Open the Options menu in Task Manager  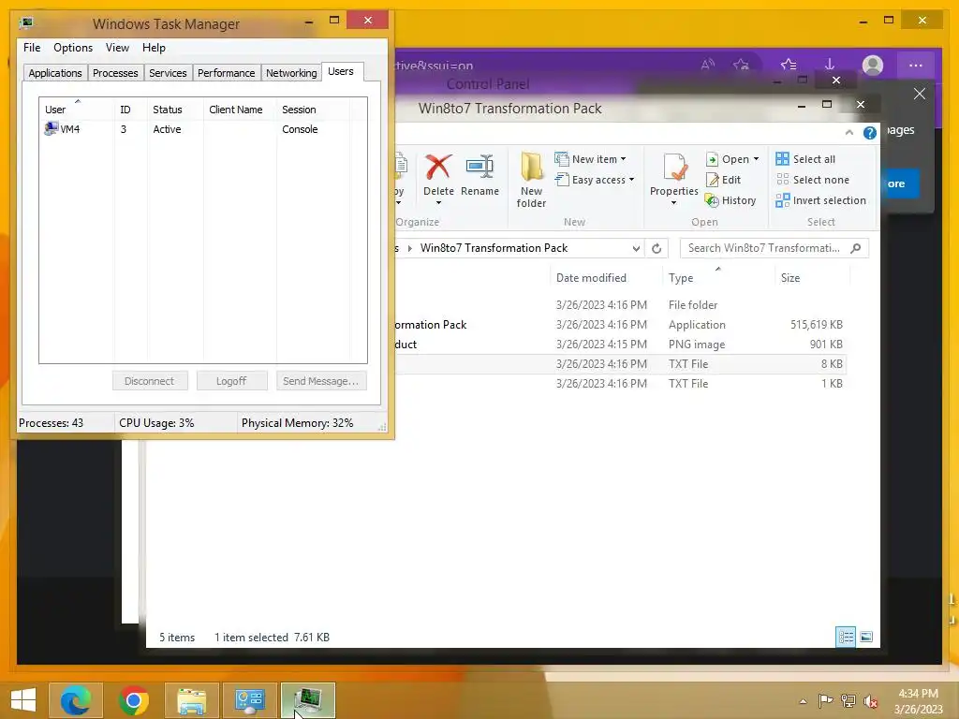[73, 48]
